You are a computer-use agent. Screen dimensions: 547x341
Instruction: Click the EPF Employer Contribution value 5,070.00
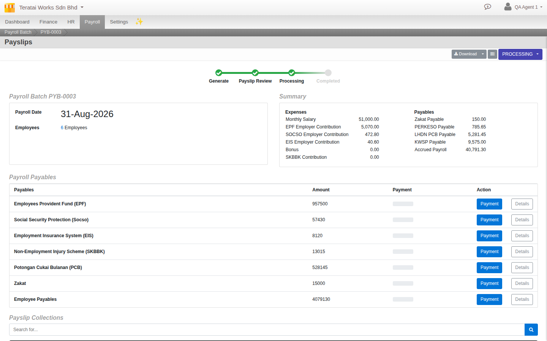pyautogui.click(x=370, y=127)
